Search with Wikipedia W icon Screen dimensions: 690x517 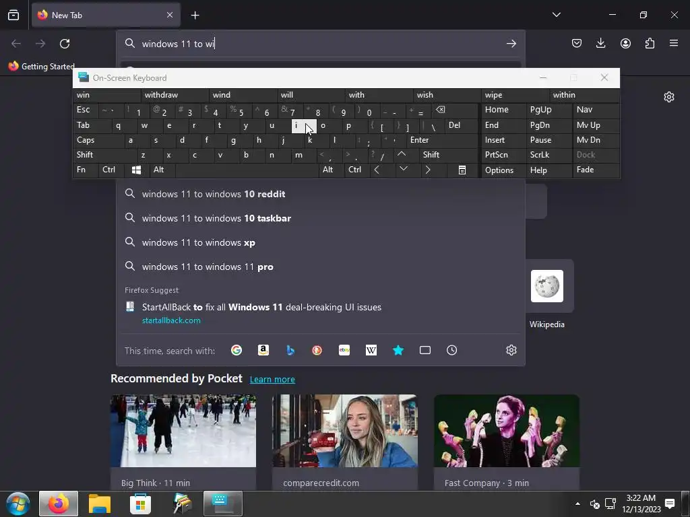point(371,350)
